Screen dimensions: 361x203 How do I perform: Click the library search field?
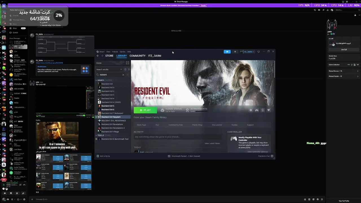click(x=110, y=75)
